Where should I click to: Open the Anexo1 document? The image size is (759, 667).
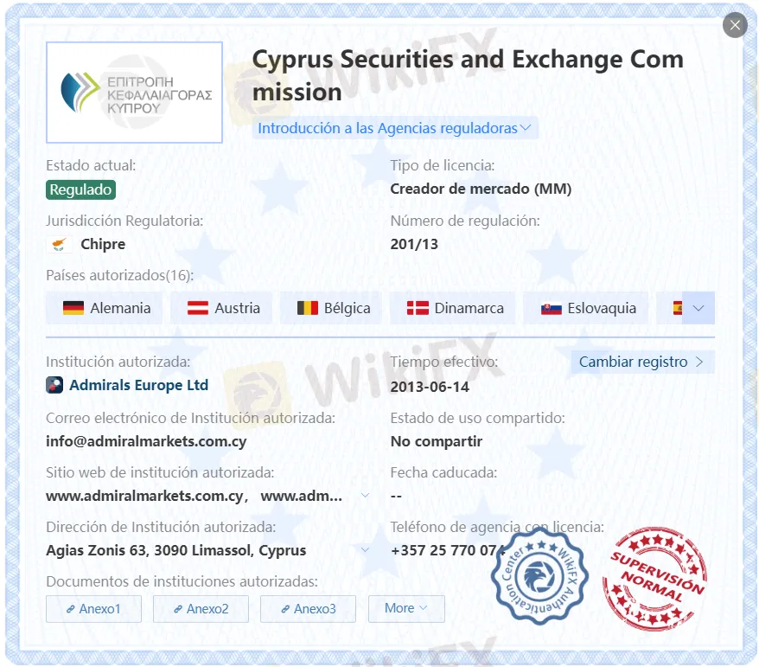(x=94, y=609)
